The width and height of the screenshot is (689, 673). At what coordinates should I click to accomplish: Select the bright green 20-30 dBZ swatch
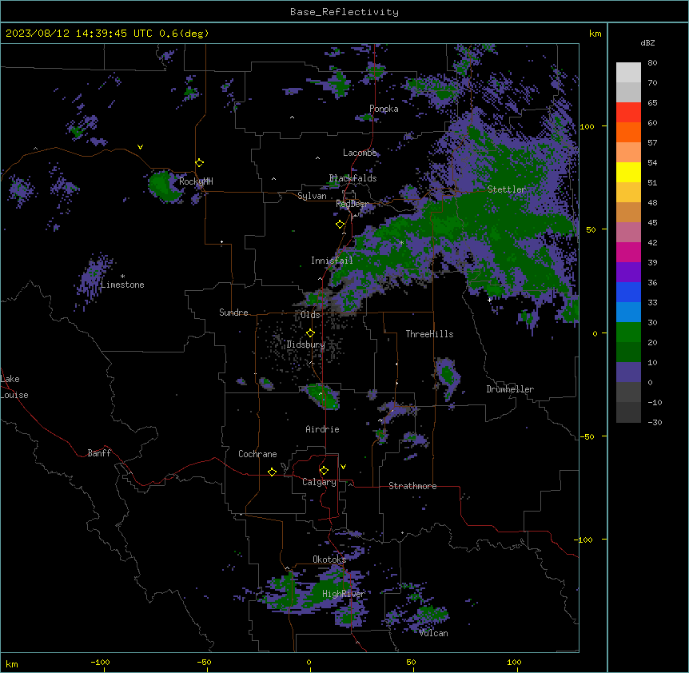(628, 333)
